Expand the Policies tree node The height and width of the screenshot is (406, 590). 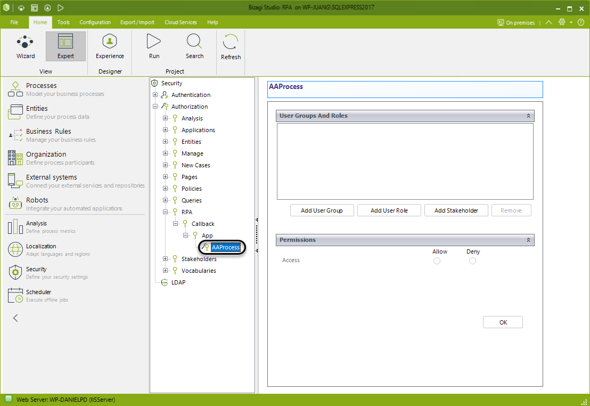(165, 188)
